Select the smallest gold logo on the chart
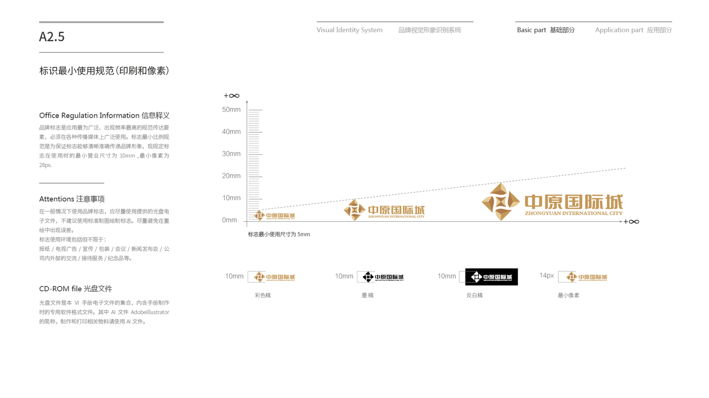 [x=274, y=215]
